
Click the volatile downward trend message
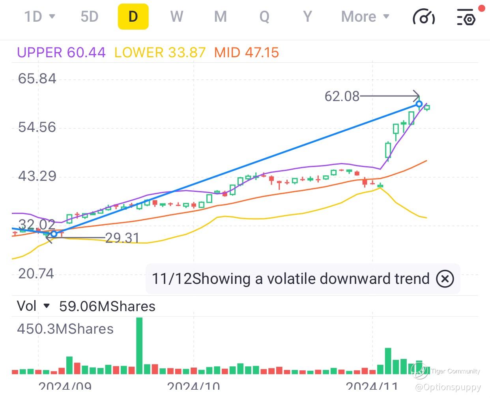[x=291, y=279]
